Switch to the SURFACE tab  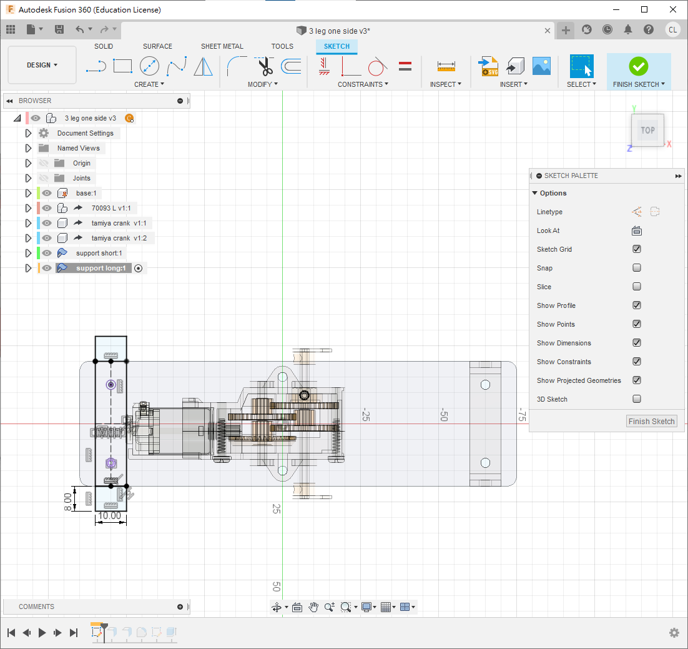pos(157,46)
